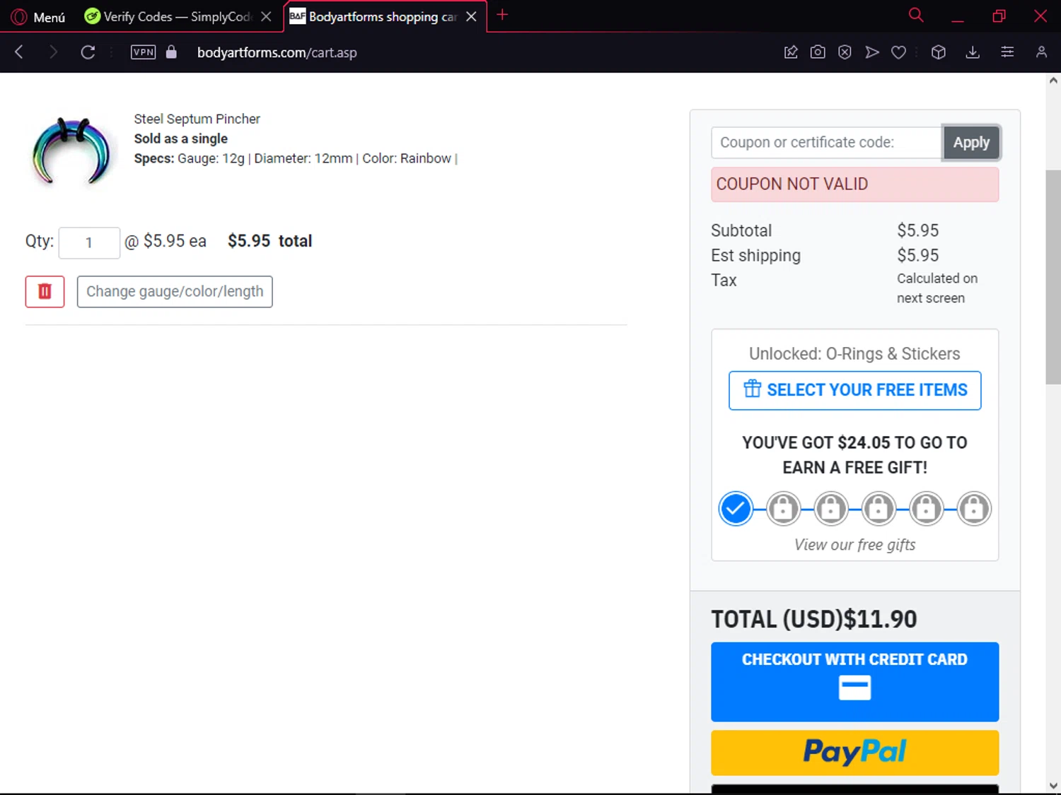Open View our free gifts link
The width and height of the screenshot is (1061, 795).
coord(854,544)
